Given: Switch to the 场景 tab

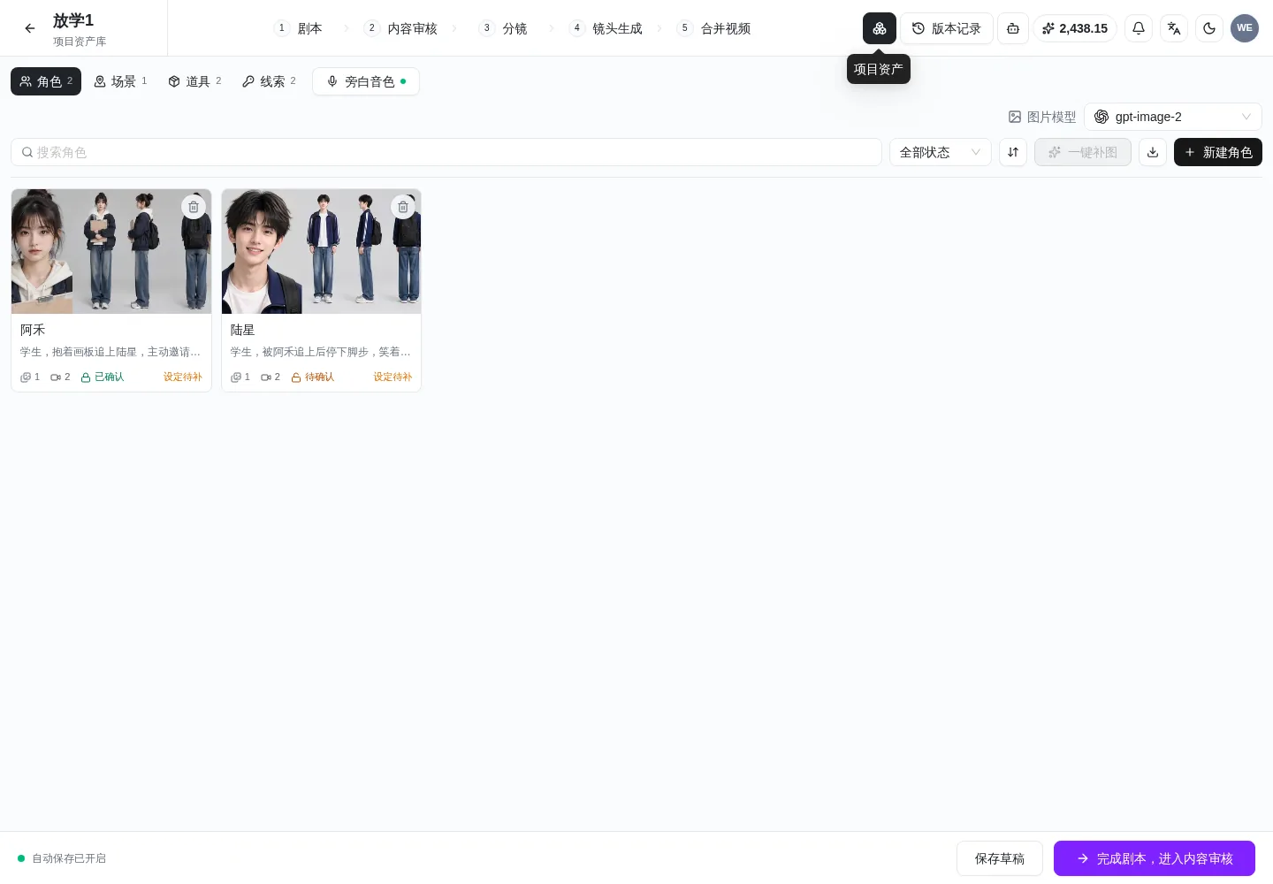Looking at the screenshot, I should click(x=120, y=81).
